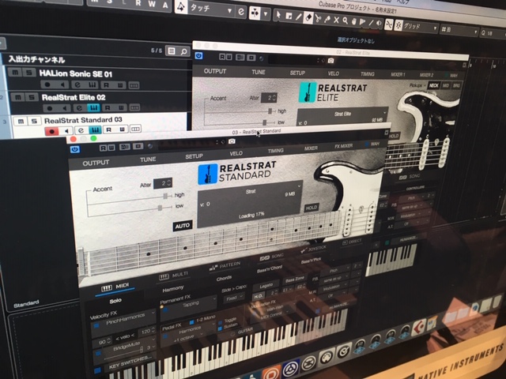
Task: Show lanes icon on RealStrat Standard 03 track
Action: (x=135, y=129)
